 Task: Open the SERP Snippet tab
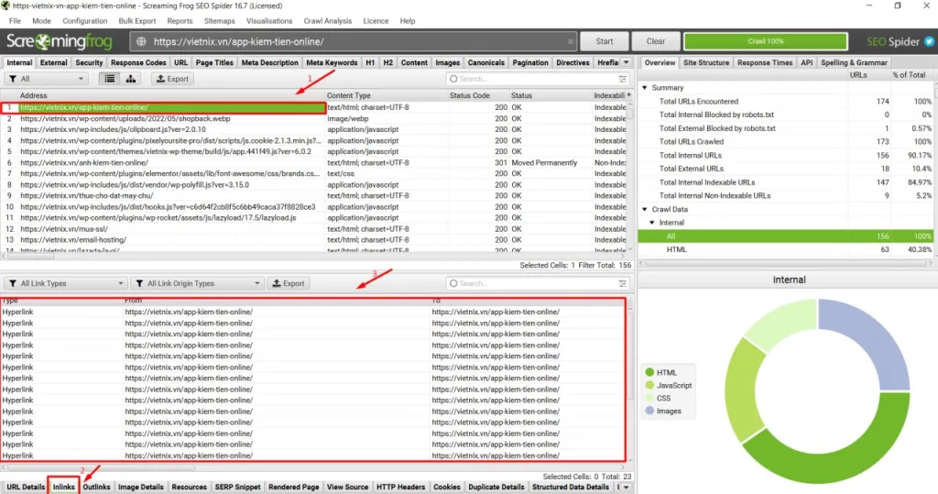(x=237, y=487)
